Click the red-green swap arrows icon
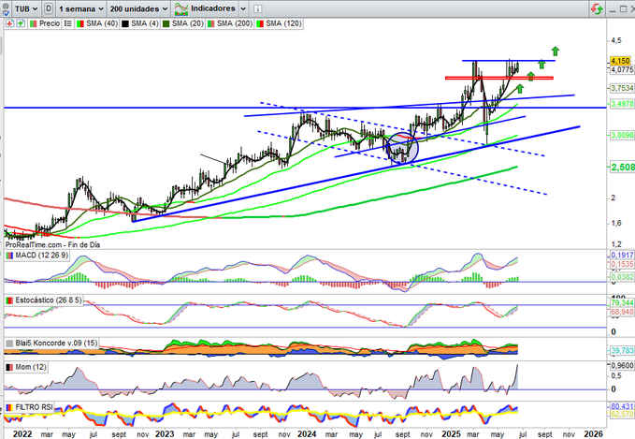This screenshot has width=635, height=439. 597,8
